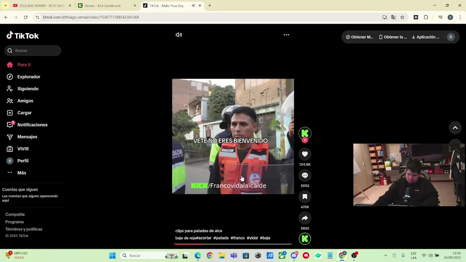Viewport: 466px width, 262px height.
Task: Go back in browser history
Action: pos(6,17)
